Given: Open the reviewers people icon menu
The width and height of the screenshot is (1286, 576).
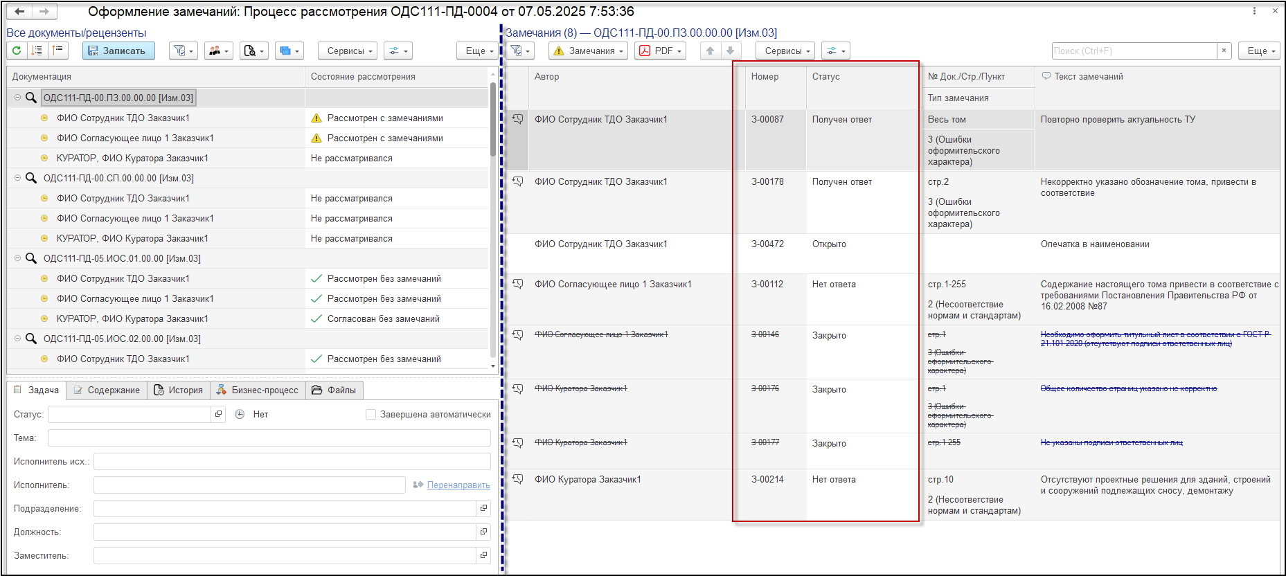Looking at the screenshot, I should tap(218, 51).
